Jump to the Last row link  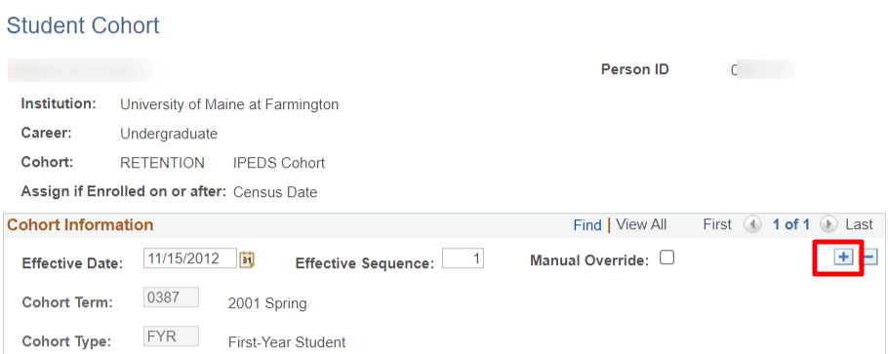[859, 225]
